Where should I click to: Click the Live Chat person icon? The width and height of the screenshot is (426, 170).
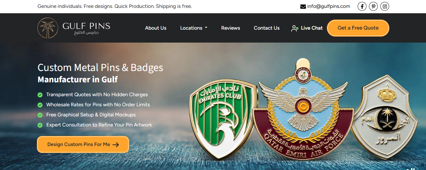click(x=295, y=28)
